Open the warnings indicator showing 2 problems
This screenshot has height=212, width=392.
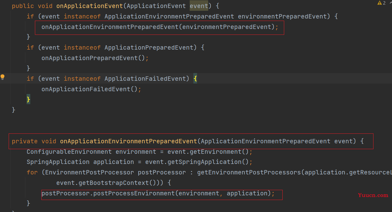point(381,3)
